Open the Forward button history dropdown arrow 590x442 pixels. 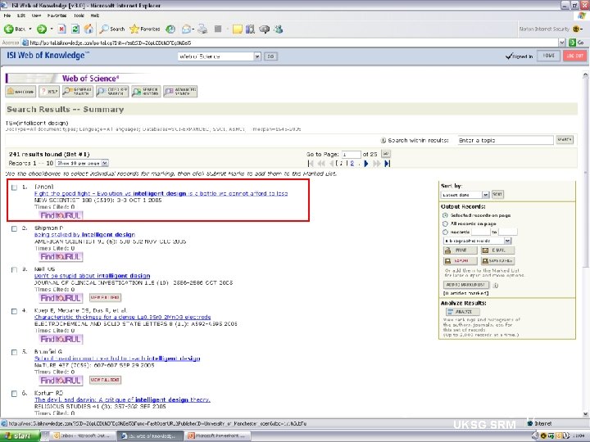[52, 29]
